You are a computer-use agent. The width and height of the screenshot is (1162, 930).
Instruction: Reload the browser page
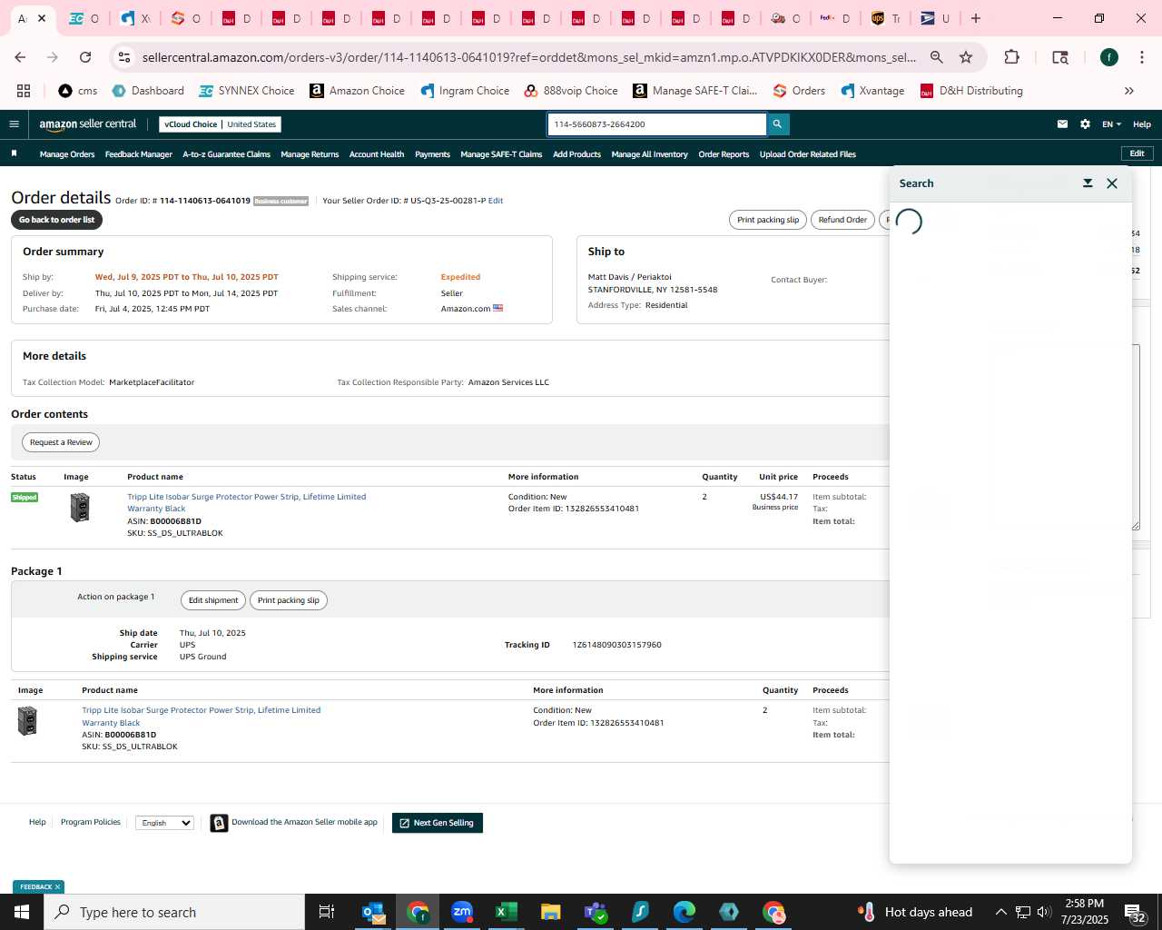click(x=85, y=57)
